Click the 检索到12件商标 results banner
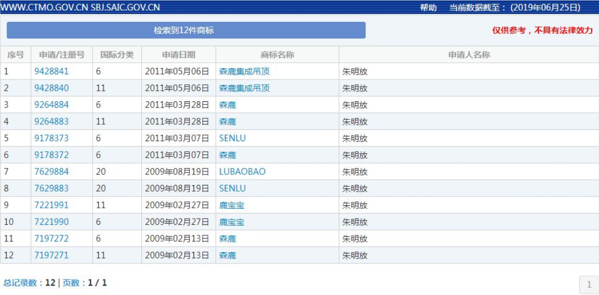 [186, 30]
